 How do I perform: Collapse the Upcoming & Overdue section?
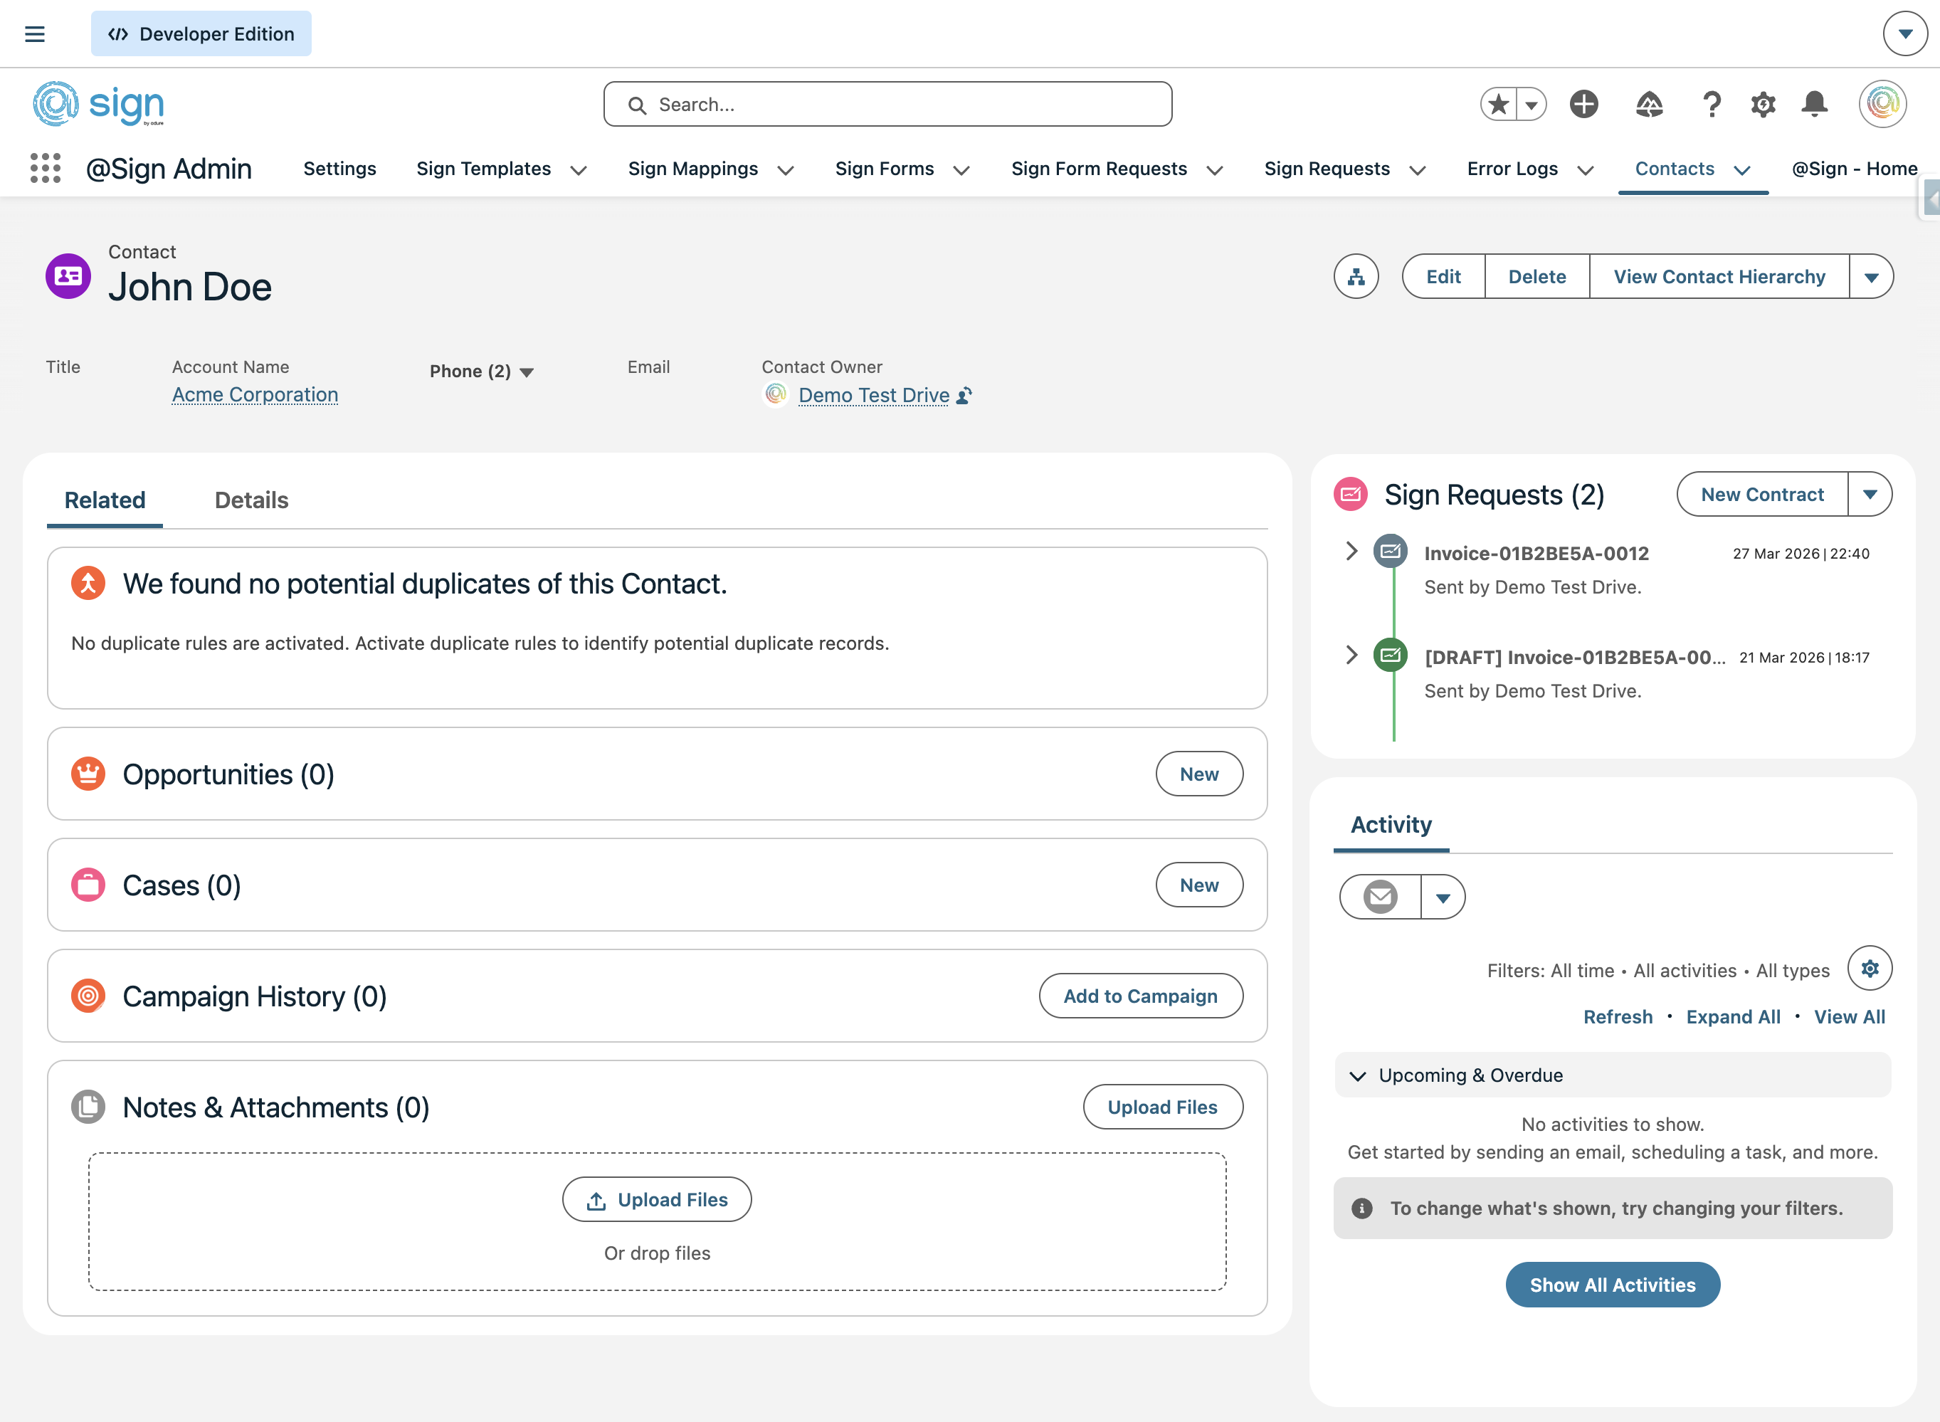(x=1358, y=1076)
